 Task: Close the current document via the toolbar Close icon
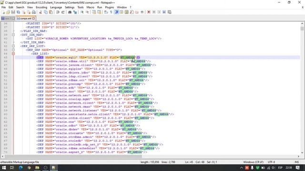tap(23, 12)
